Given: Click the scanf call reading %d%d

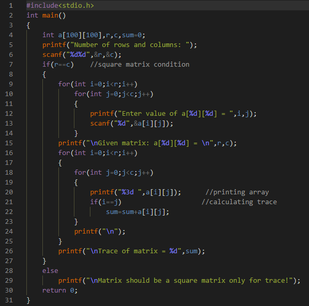Looking at the screenshot, I should [x=82, y=55].
